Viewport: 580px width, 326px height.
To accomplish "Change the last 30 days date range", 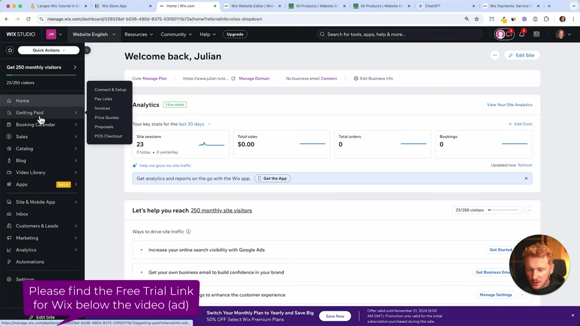I will [194, 124].
